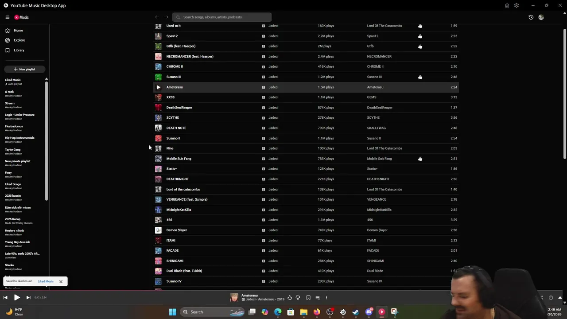Open the hamburger guide menu
This screenshot has width=567, height=319.
[x=8, y=17]
